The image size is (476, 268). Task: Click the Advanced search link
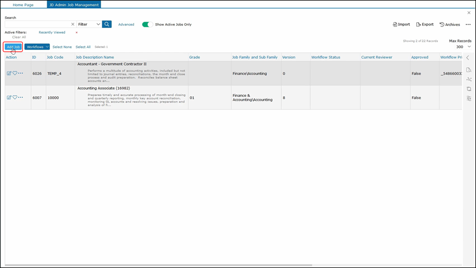(x=126, y=24)
